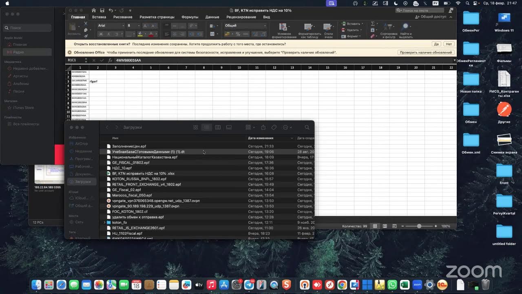Save the workbook with the Excel floppy icon

[102, 10]
